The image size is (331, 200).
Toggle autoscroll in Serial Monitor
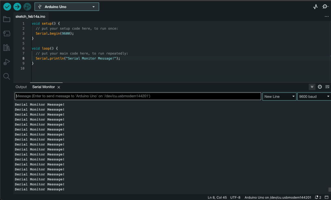click(312, 87)
